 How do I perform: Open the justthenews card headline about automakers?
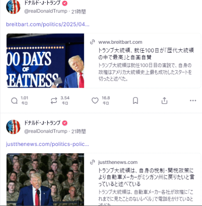146,177
